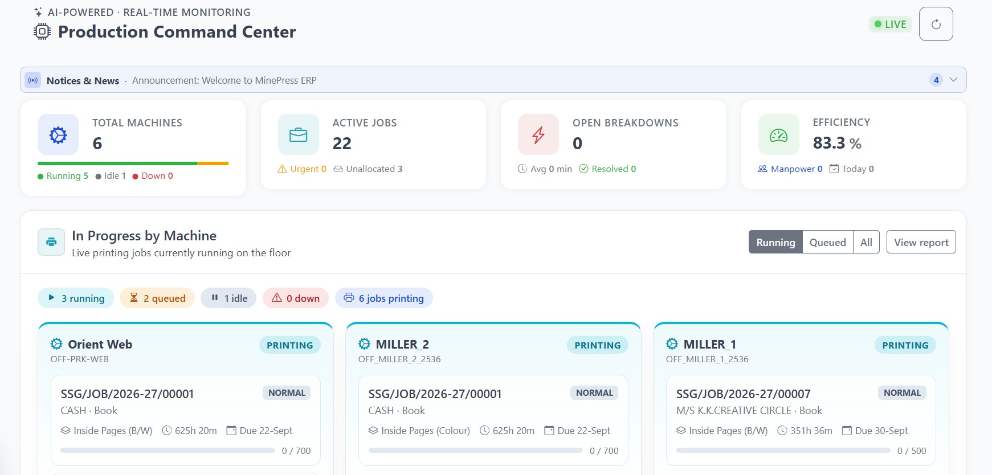992x475 pixels.
Task: Click the Total Machines gear icon
Action: pos(58,134)
